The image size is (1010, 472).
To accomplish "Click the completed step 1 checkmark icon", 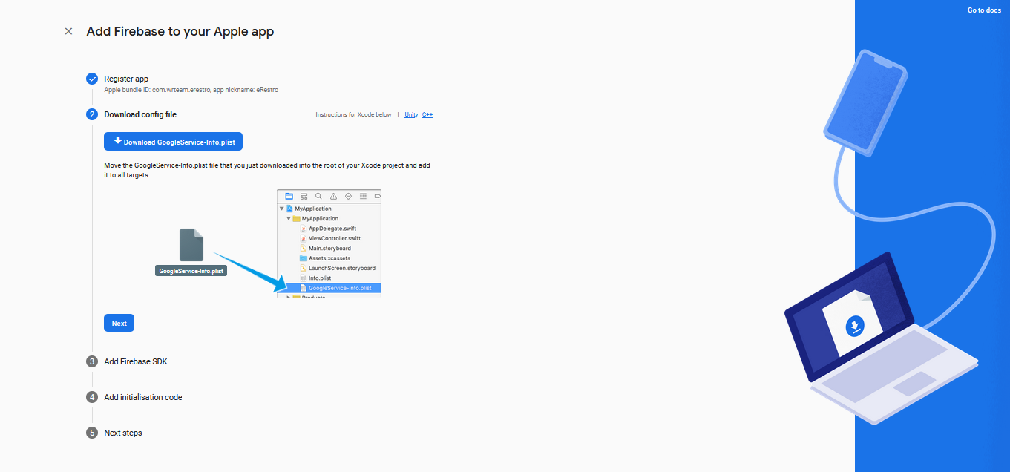I will pos(92,79).
